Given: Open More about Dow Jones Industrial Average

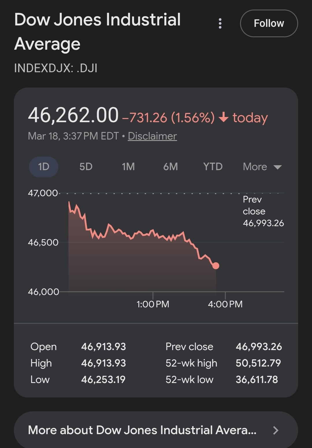Looking at the screenshot, I should pyautogui.click(x=142, y=430).
